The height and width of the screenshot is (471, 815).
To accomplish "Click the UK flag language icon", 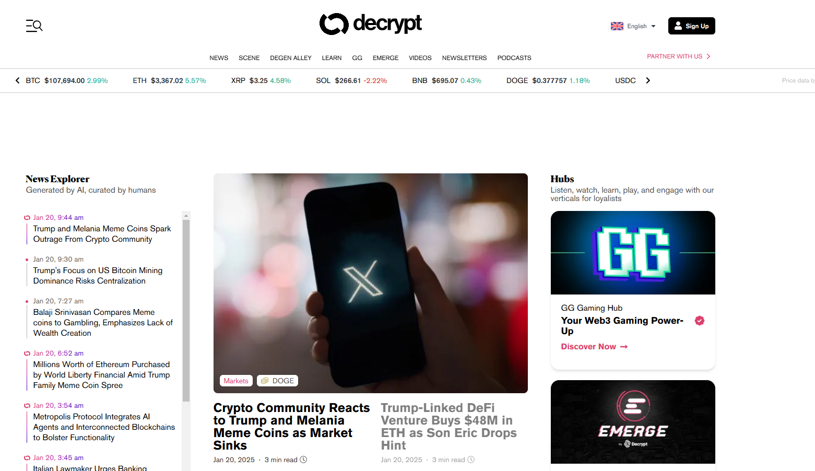I will (617, 26).
